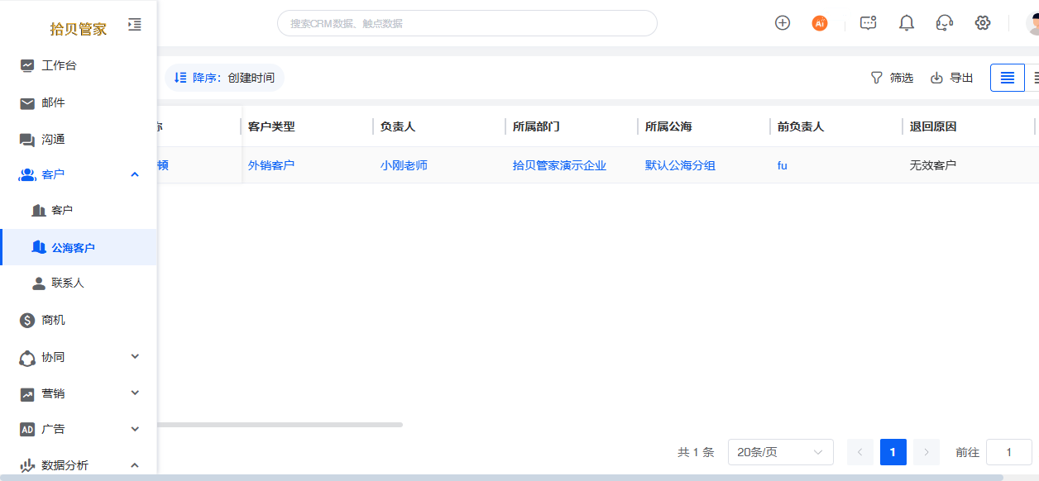Collapse the sidebar with the fold icon
The height and width of the screenshot is (481, 1039).
point(135,25)
